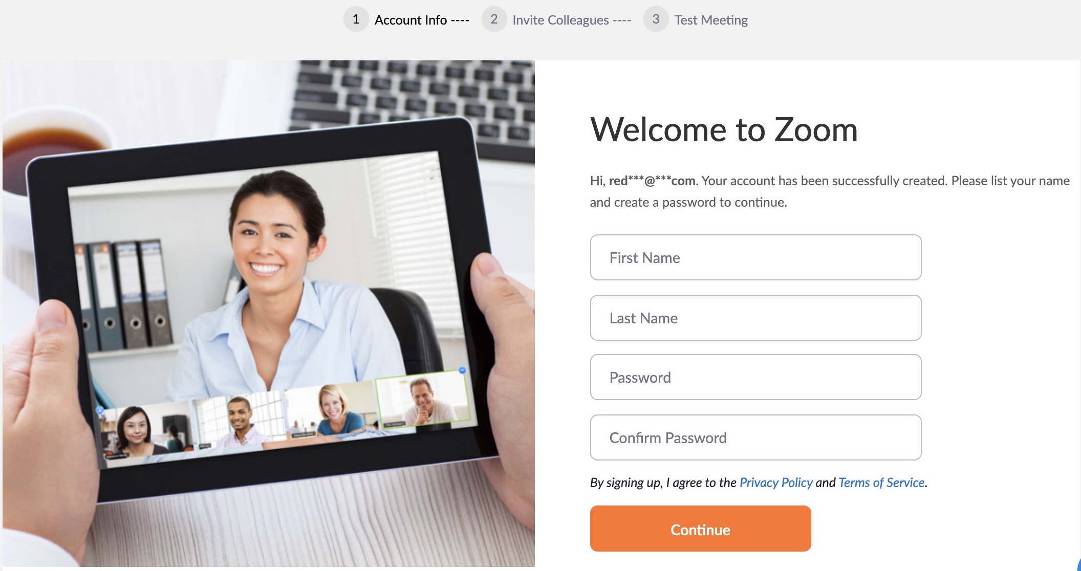The image size is (1081, 571).
Task: Click the orange Continue button
Action: tap(700, 529)
